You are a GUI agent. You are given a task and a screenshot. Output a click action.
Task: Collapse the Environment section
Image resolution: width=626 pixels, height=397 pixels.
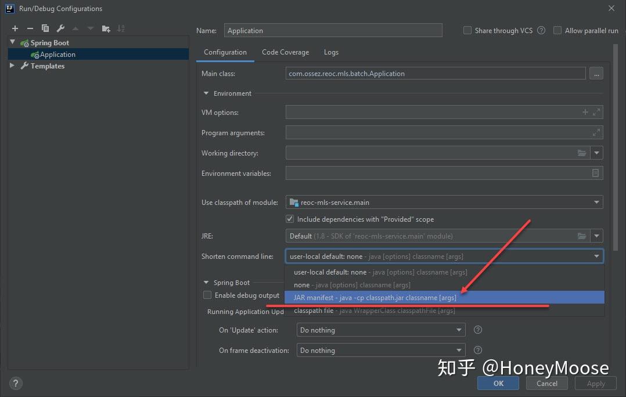[x=206, y=93]
